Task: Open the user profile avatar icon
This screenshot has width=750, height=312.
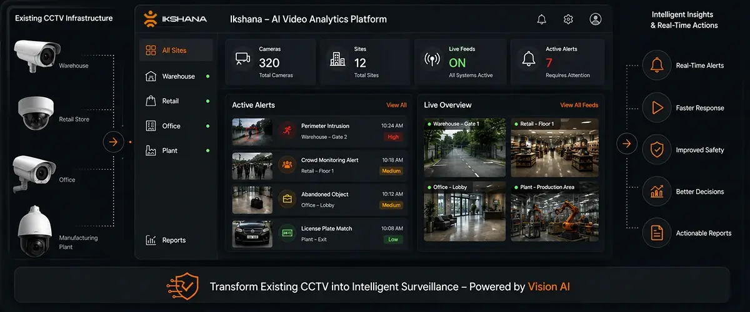Action: click(x=596, y=19)
